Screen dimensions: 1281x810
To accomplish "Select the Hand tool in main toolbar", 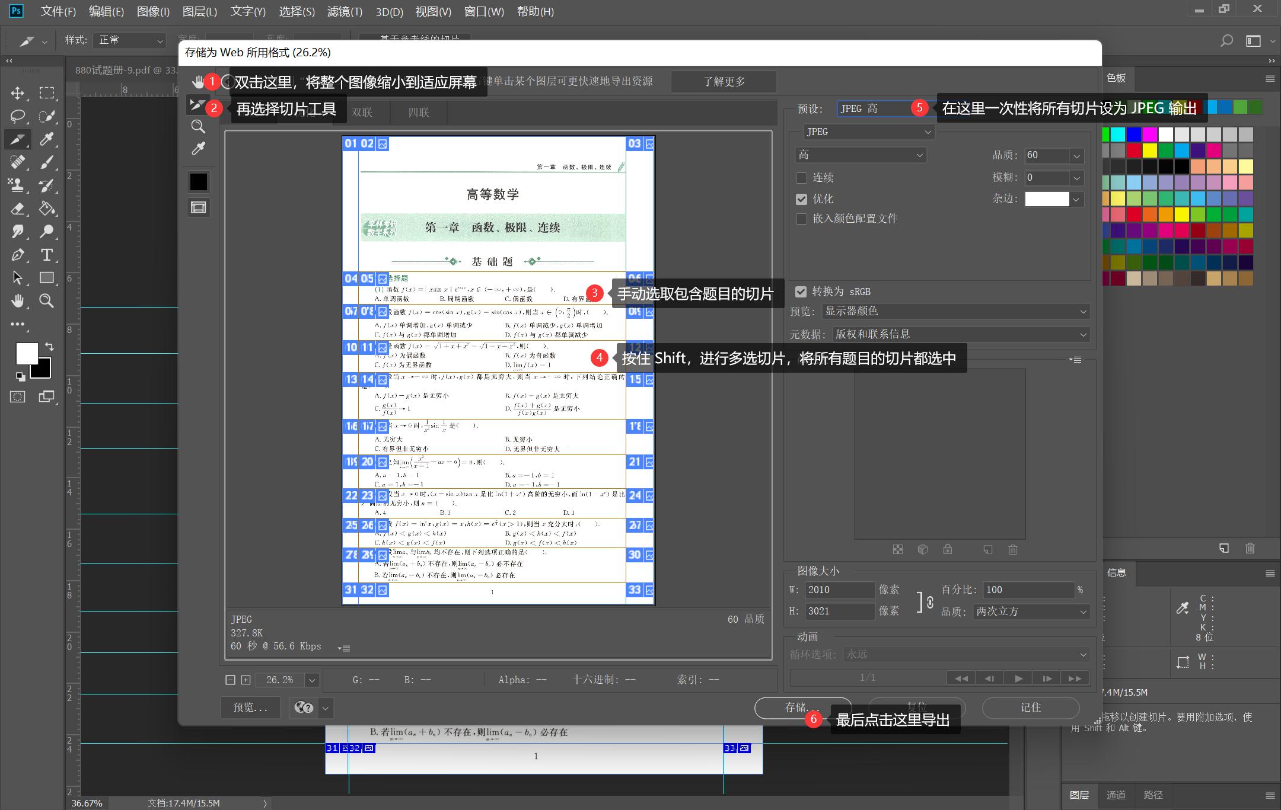I will (18, 301).
